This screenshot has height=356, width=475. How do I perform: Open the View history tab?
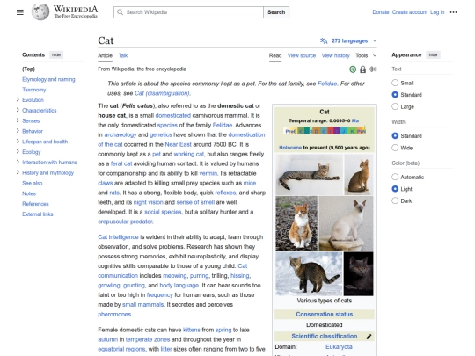click(x=336, y=55)
